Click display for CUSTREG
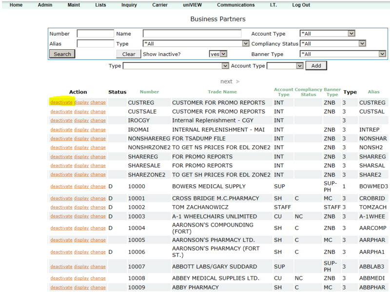This screenshot has width=390, height=292. 81,102
